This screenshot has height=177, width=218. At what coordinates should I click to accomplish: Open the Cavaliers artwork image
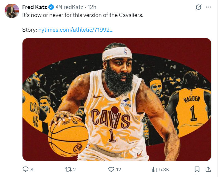pos(117,99)
